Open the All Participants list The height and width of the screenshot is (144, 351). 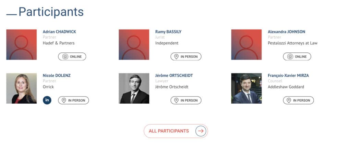169,131
